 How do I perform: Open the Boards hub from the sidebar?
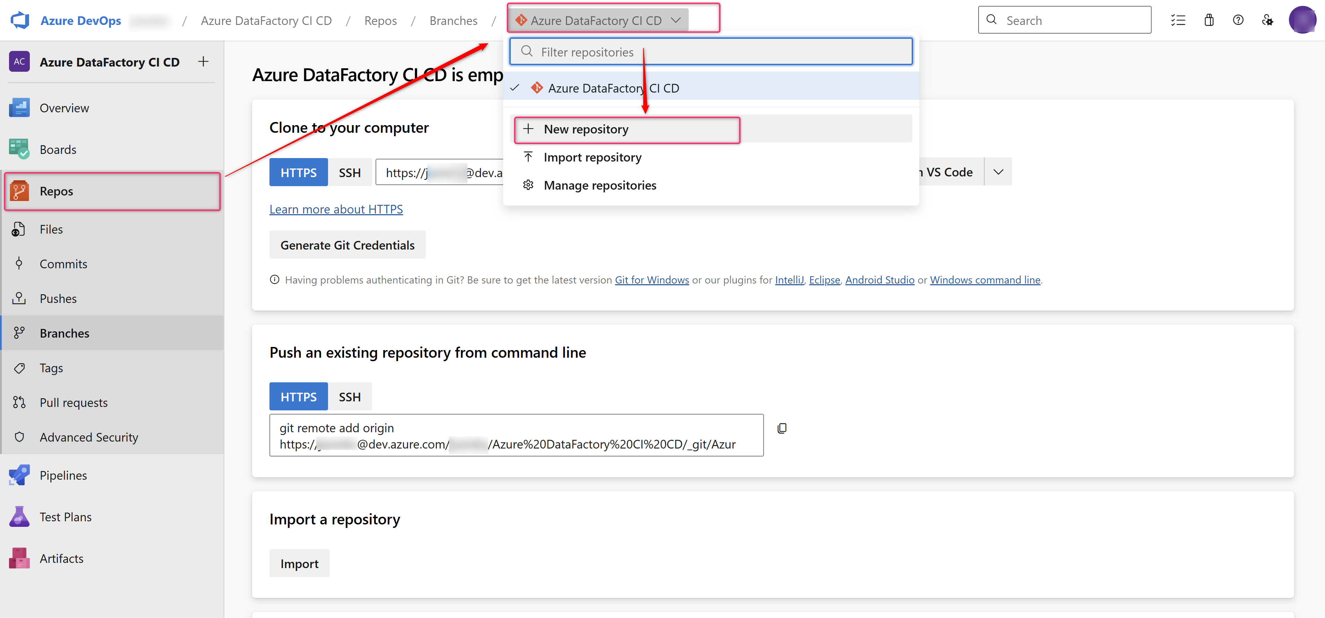coord(58,150)
